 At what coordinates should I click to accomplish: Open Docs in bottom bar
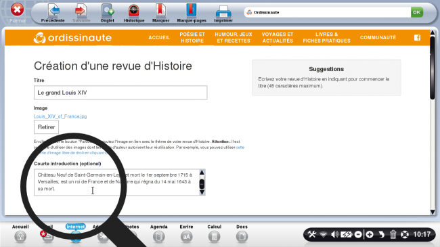(x=242, y=233)
